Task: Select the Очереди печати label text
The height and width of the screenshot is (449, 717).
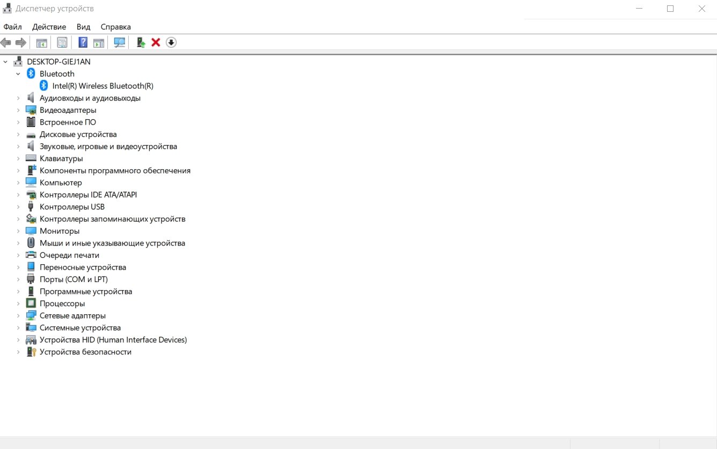Action: pyautogui.click(x=70, y=255)
